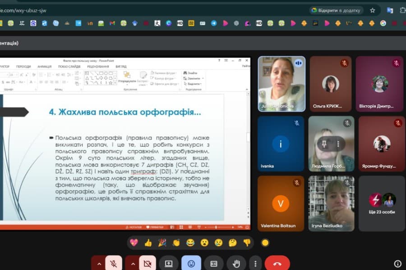Send the crying face reaction

tap(218, 243)
